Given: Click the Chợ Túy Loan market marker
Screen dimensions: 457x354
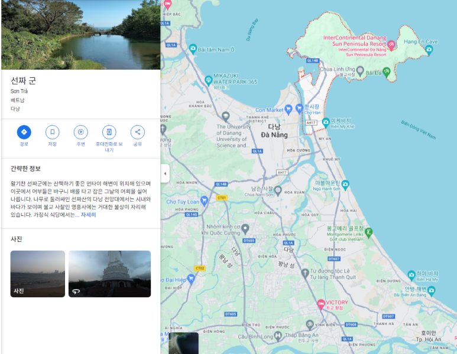Looking at the screenshot, I should [205, 201].
